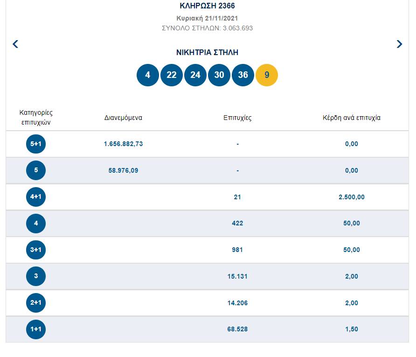
Task: Click the Κέρδη ανά επιτυχία header
Action: click(x=352, y=118)
